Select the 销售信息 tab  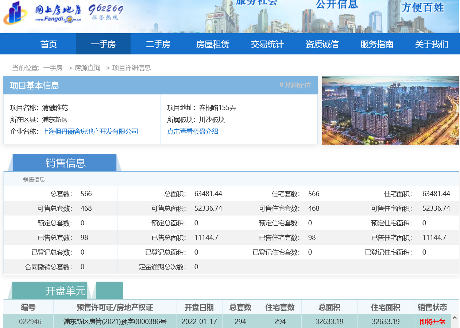(65, 163)
